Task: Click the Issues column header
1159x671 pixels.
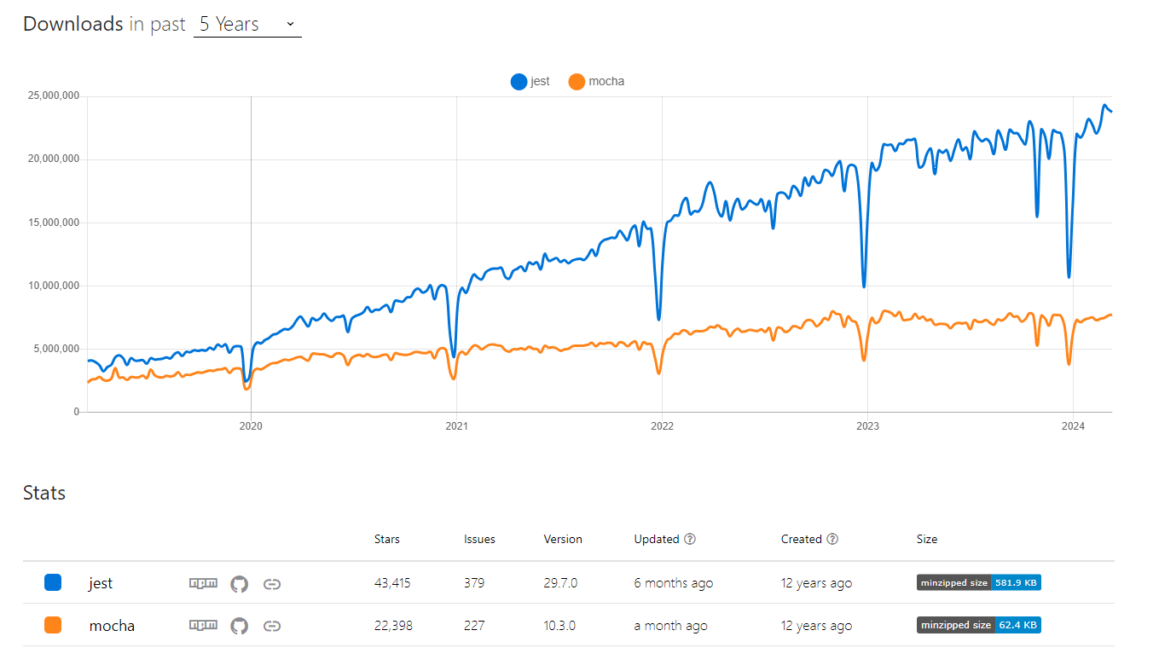Action: tap(479, 539)
